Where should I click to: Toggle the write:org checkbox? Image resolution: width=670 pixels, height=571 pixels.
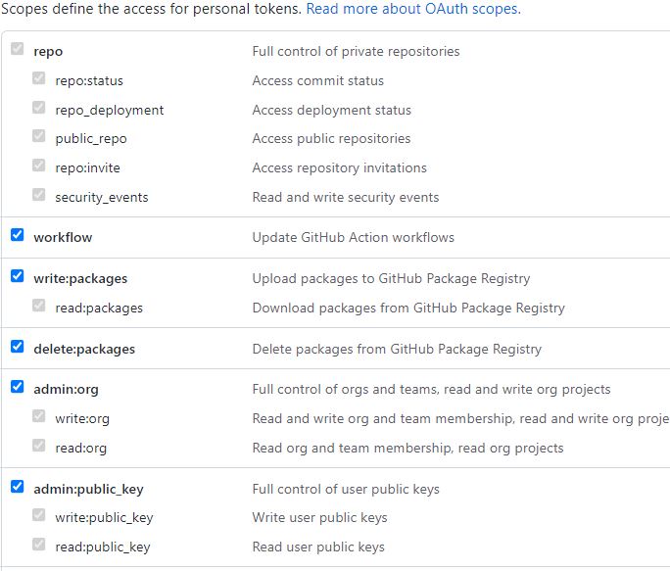[39, 416]
